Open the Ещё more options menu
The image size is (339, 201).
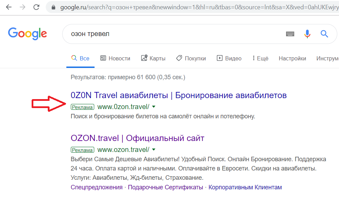tap(260, 58)
